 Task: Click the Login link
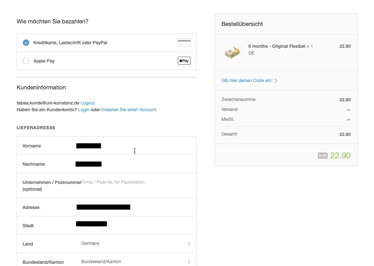tap(84, 110)
